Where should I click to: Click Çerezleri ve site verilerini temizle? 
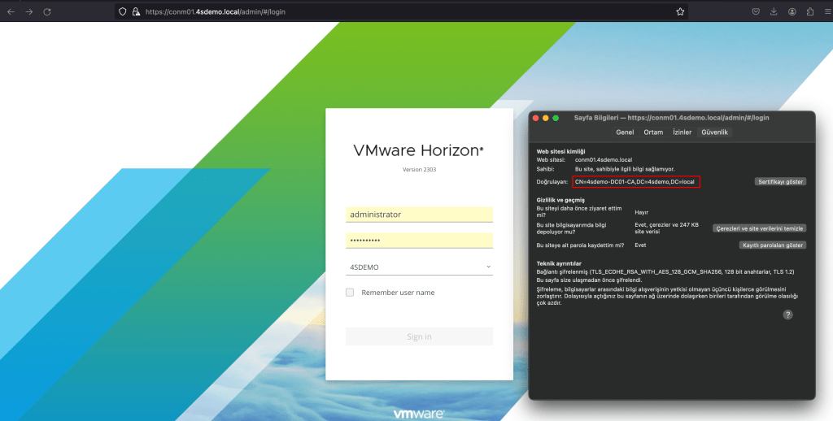pyautogui.click(x=759, y=228)
